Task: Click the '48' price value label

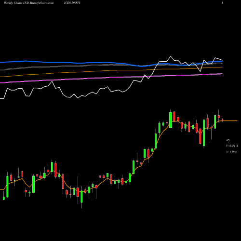Action: tap(228, 140)
